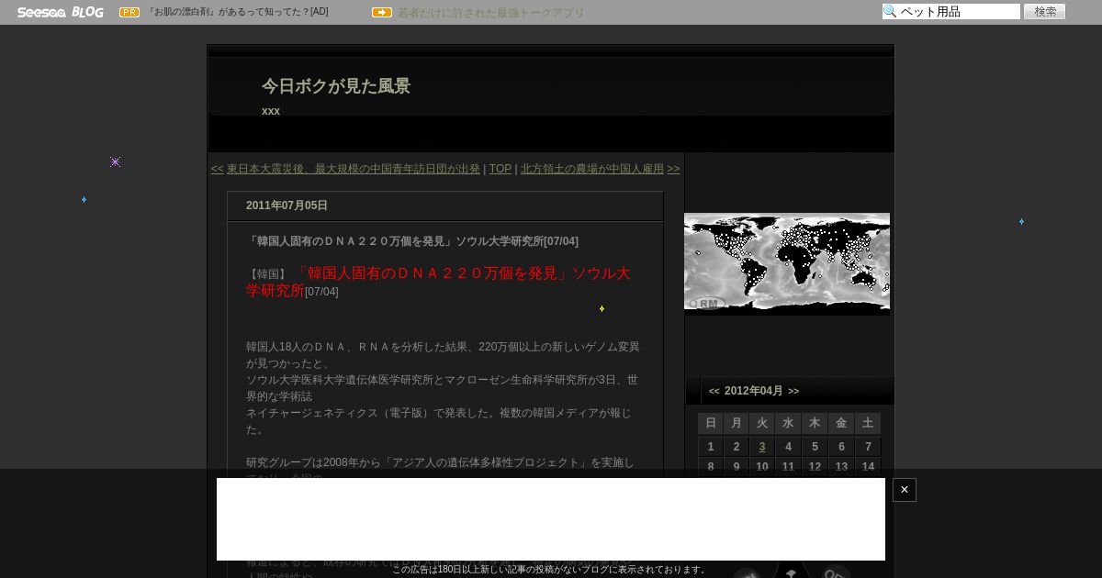Click the blog subtitle xxx
Screen dimensions: 1102x578
coord(271,111)
